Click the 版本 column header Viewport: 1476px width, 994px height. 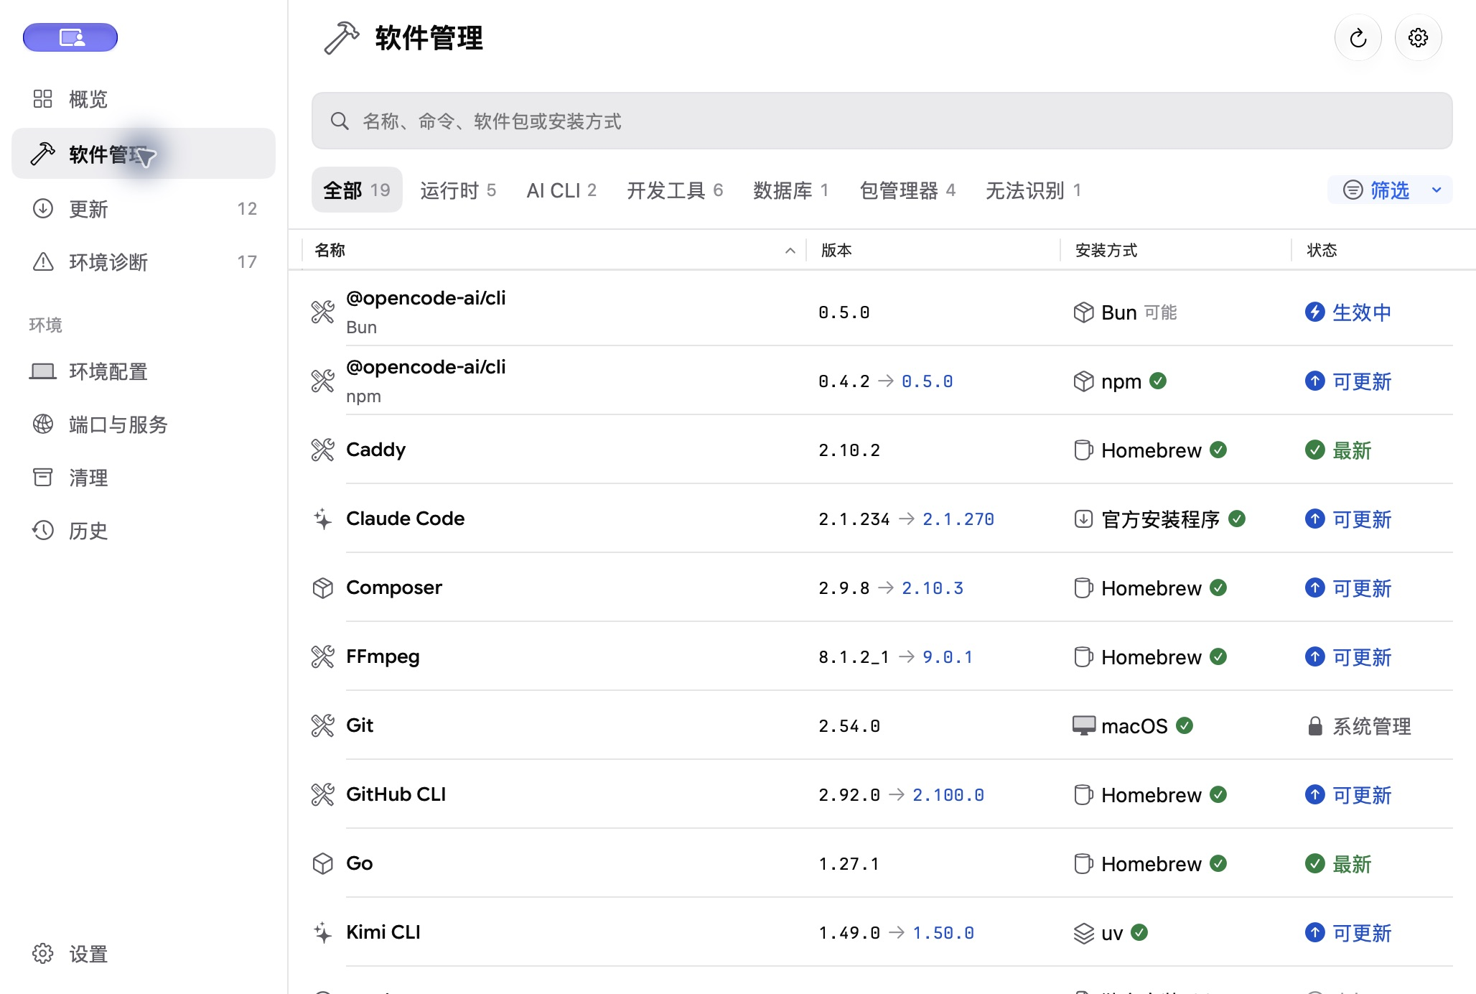point(836,250)
